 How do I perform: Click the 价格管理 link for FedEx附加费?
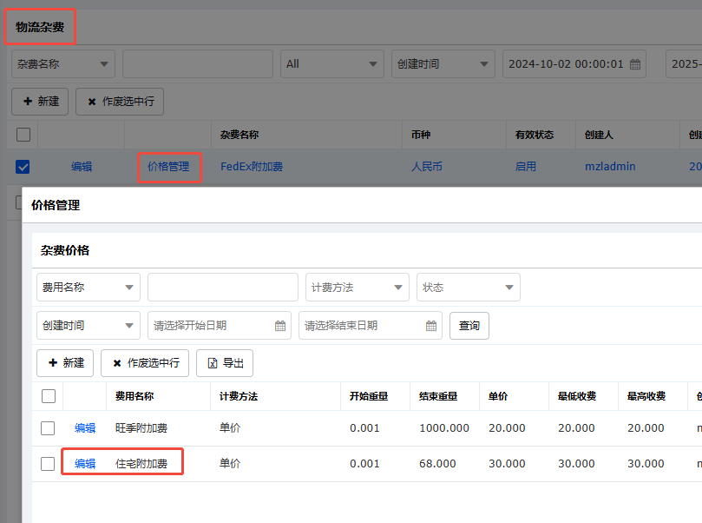point(169,167)
